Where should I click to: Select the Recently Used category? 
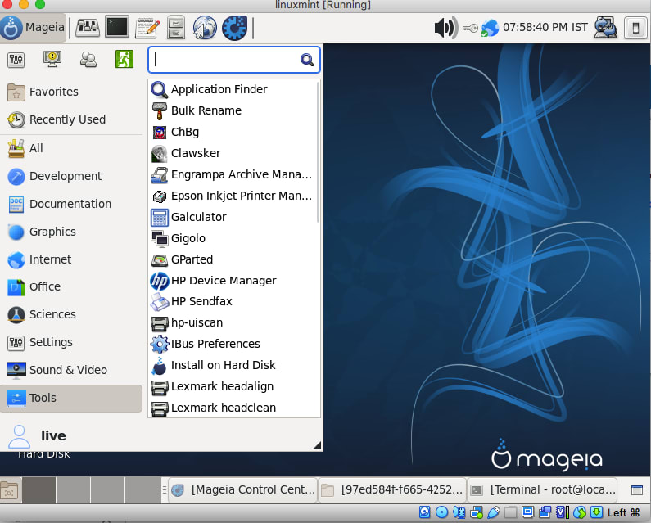(x=71, y=119)
